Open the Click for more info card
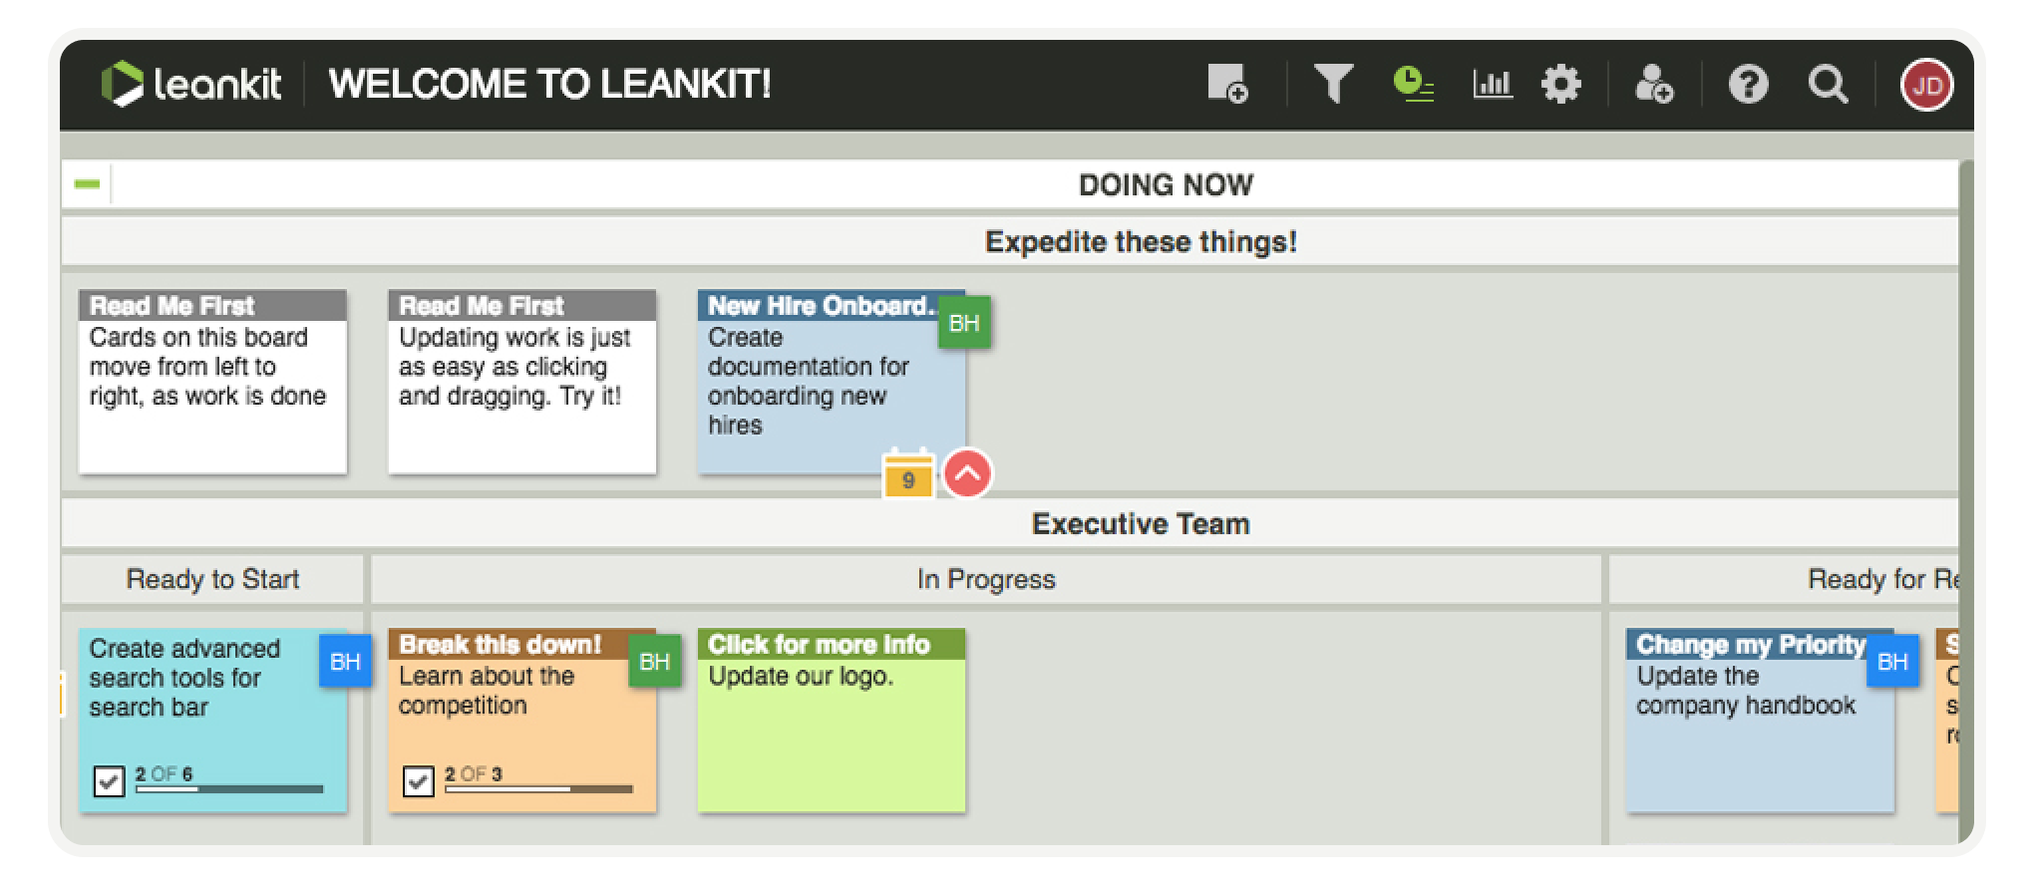The image size is (2034, 887). coord(831,718)
